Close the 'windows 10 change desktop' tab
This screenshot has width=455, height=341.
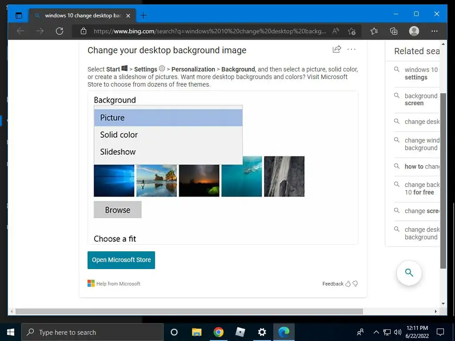[128, 16]
